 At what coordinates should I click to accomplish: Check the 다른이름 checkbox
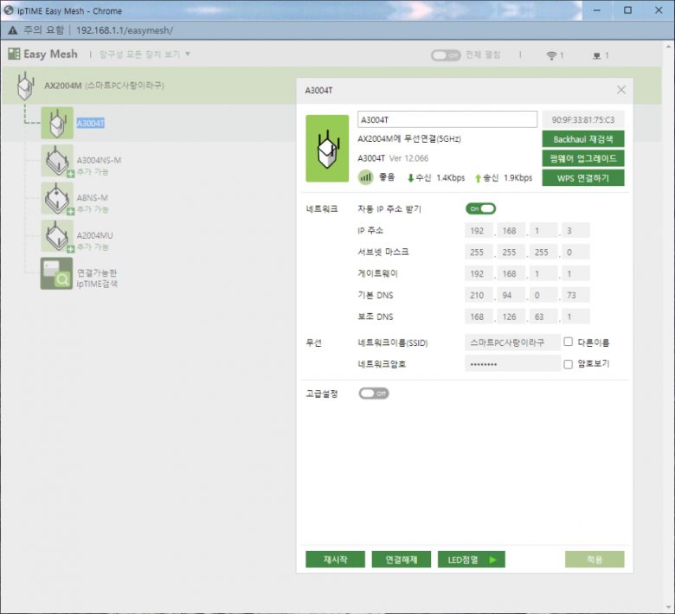pos(569,342)
